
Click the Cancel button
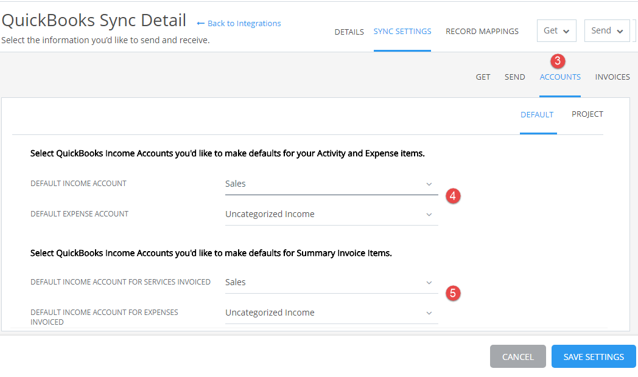[x=517, y=356]
